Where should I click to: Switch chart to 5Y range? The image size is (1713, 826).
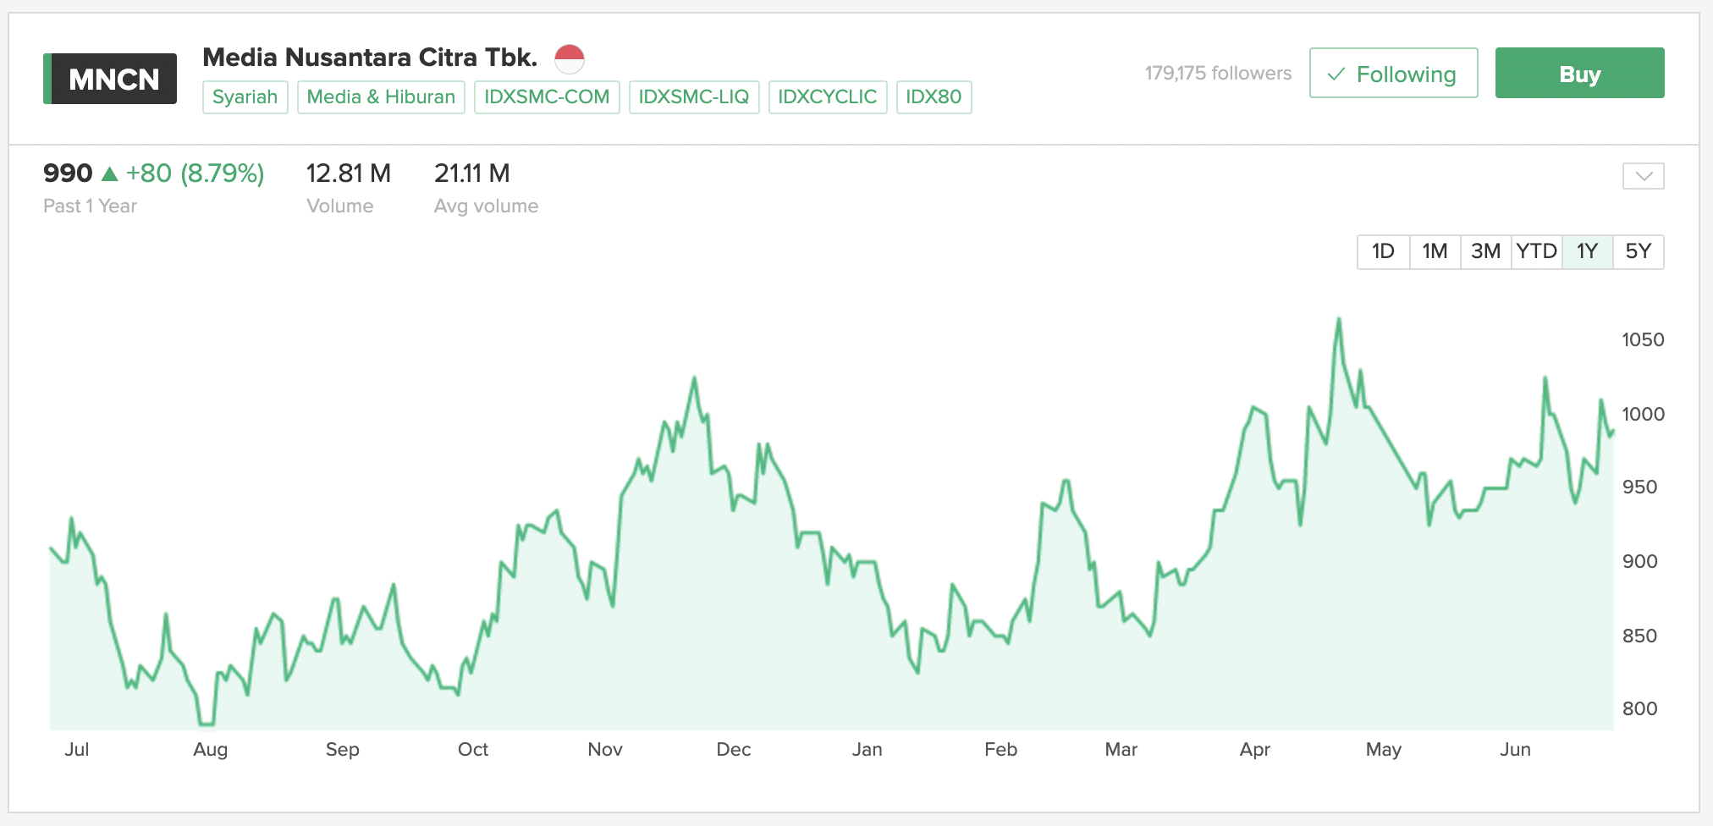point(1639,251)
